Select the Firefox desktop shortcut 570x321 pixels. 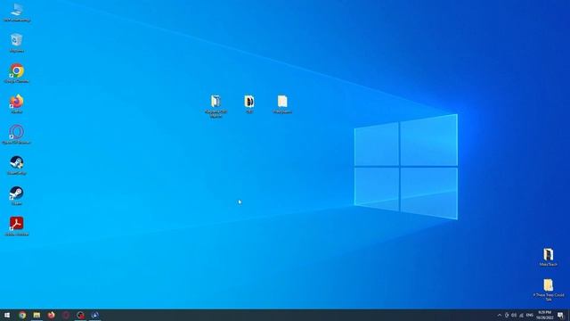[x=16, y=103]
